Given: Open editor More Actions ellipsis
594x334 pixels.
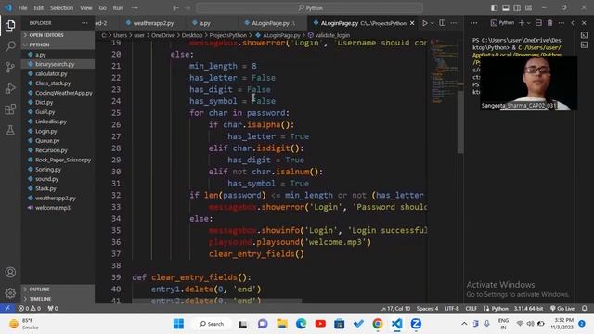Looking at the screenshot, I should [x=454, y=23].
